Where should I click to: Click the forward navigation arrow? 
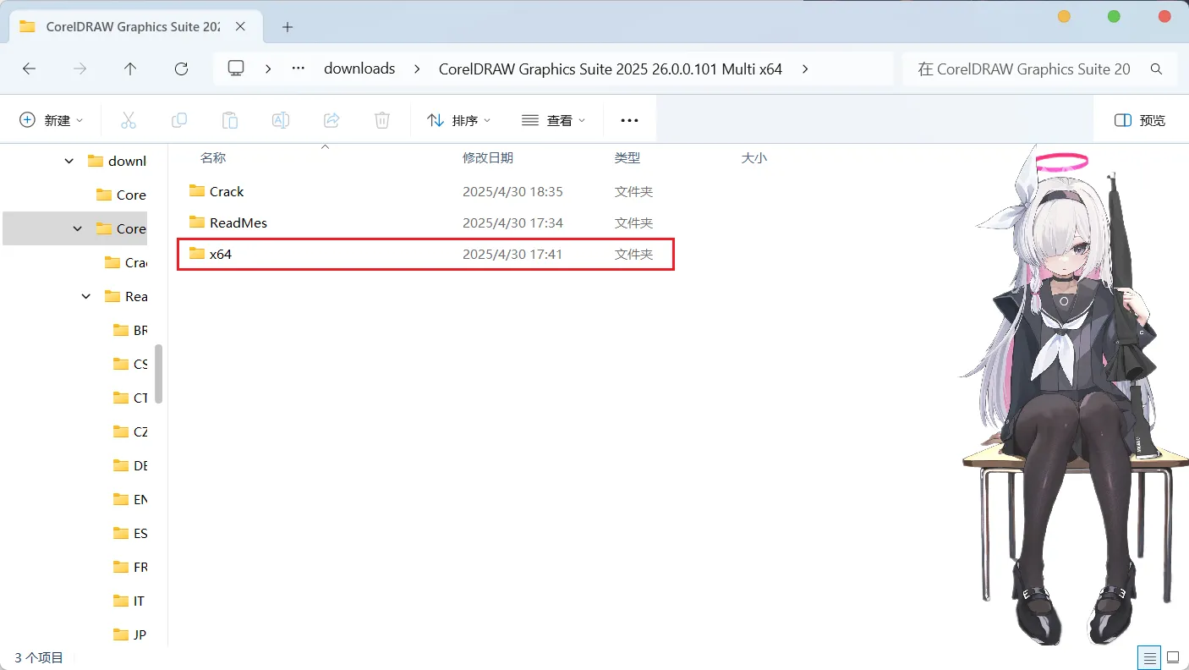(80, 69)
